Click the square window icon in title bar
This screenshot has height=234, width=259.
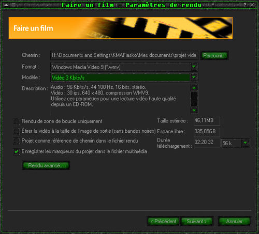coord(13,5)
